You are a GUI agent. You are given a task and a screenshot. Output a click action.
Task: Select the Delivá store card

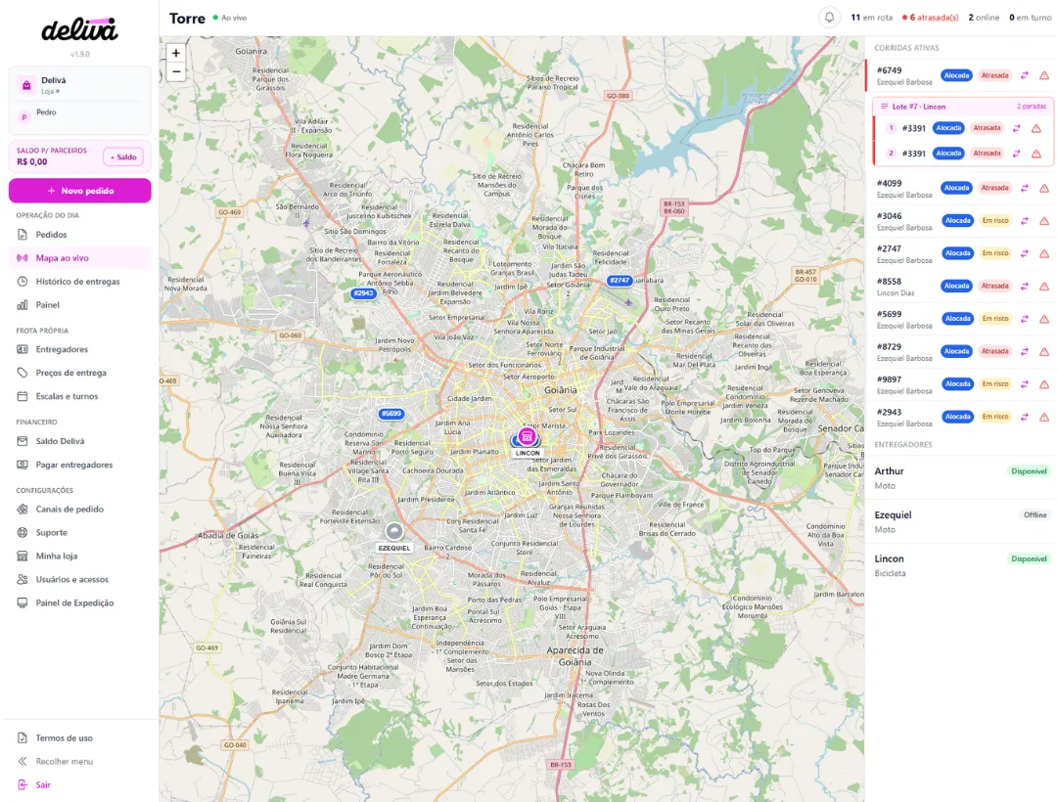(79, 85)
